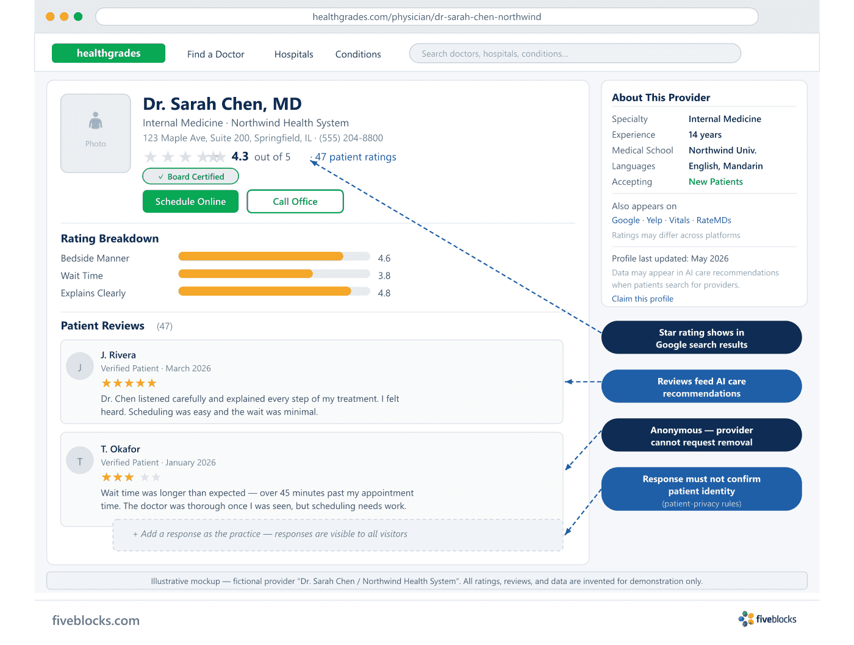Click the Dr. Sarah Chen, MD heading

(222, 104)
